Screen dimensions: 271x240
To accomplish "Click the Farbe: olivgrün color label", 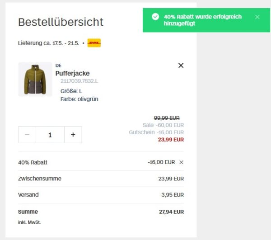I will click(79, 99).
